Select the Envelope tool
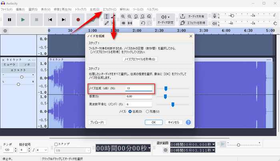 point(113,16)
